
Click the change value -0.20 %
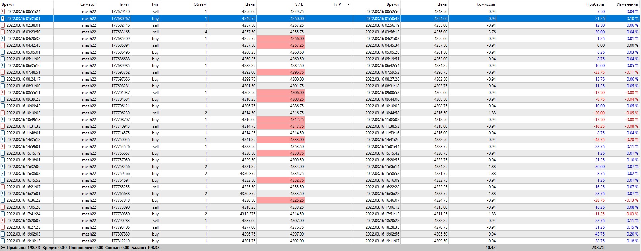point(632,140)
